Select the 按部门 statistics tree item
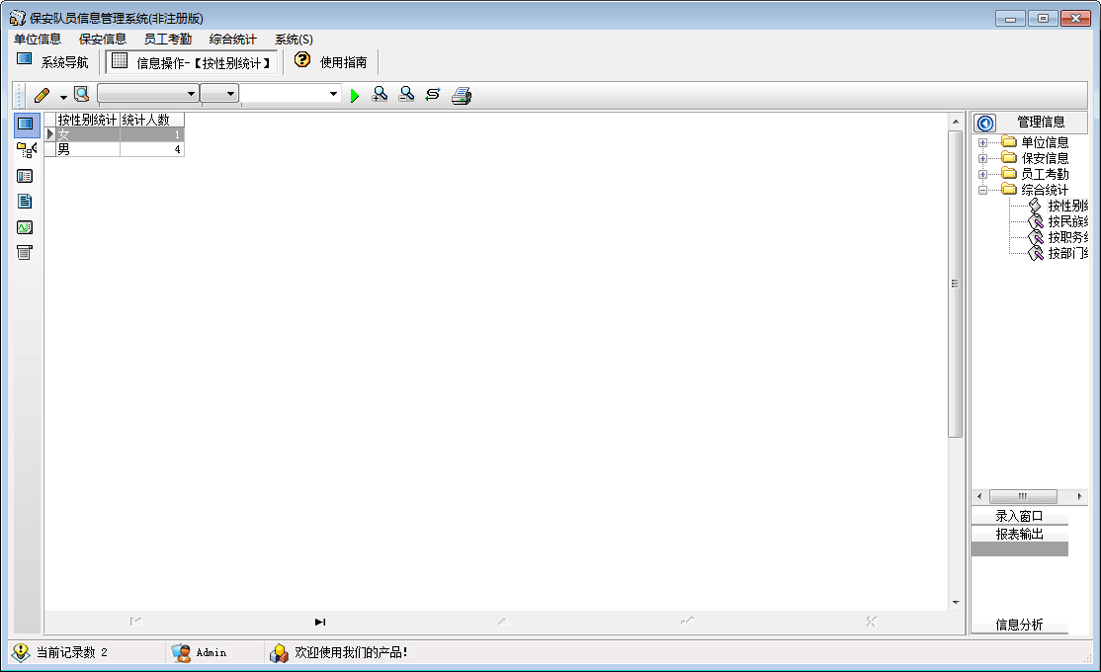Screen dimensions: 1101x672 (x=1067, y=254)
